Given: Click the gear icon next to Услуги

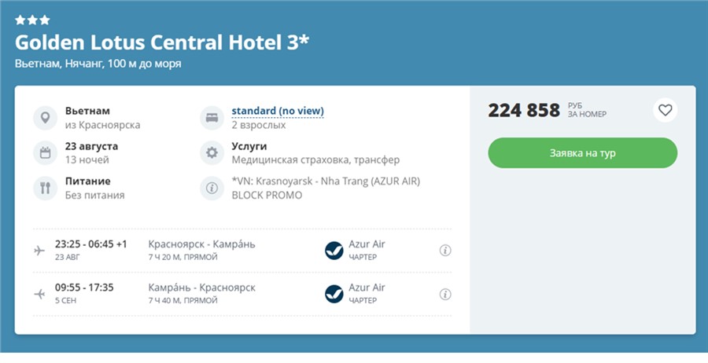Looking at the screenshot, I should click(x=212, y=153).
